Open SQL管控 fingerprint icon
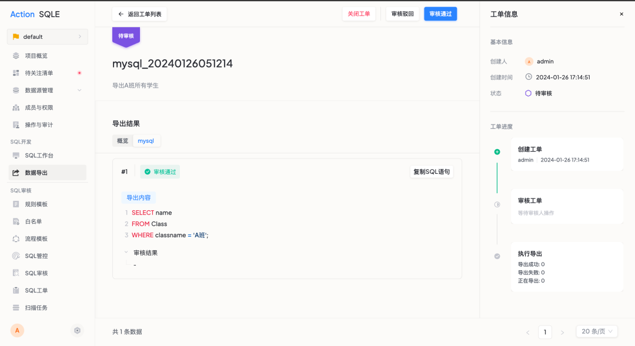The width and height of the screenshot is (635, 346). pos(16,256)
